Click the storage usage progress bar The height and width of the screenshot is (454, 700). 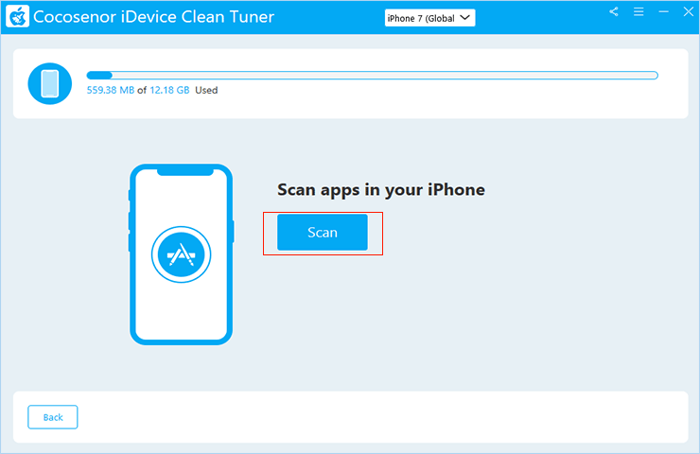pos(373,75)
